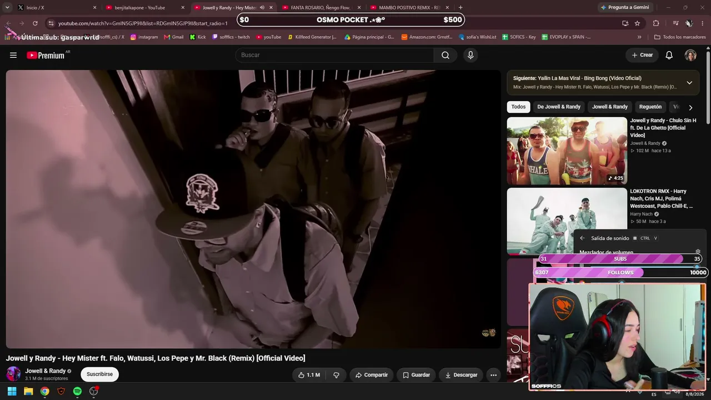Open Amazon.com bookmark
The height and width of the screenshot is (400, 711).
[426, 37]
